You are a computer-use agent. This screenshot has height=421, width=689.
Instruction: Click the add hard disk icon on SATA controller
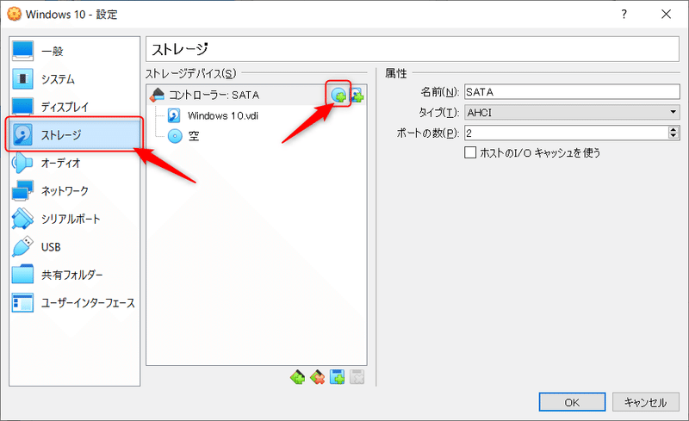pyautogui.click(x=357, y=95)
